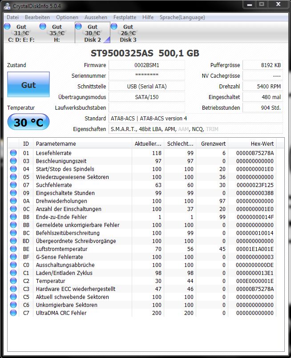The image size is (291, 358).
Task: Click hex value 00001E1A001E
Action: click(255, 249)
